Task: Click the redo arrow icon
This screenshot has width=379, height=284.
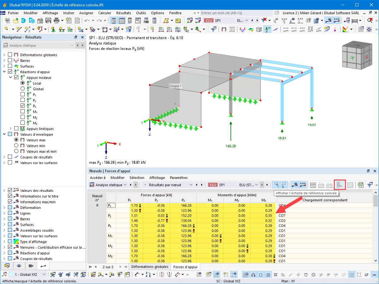Action: pos(99,21)
